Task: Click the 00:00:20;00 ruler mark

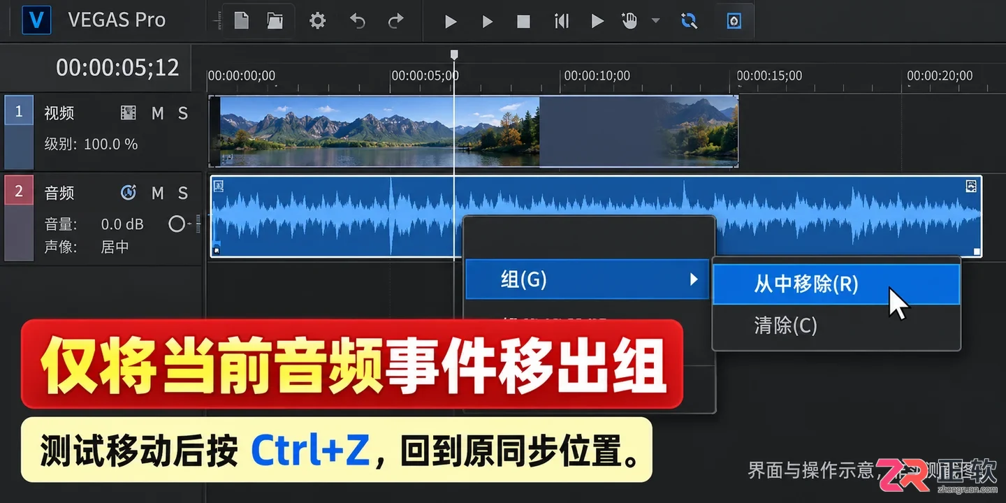Action: (x=940, y=75)
